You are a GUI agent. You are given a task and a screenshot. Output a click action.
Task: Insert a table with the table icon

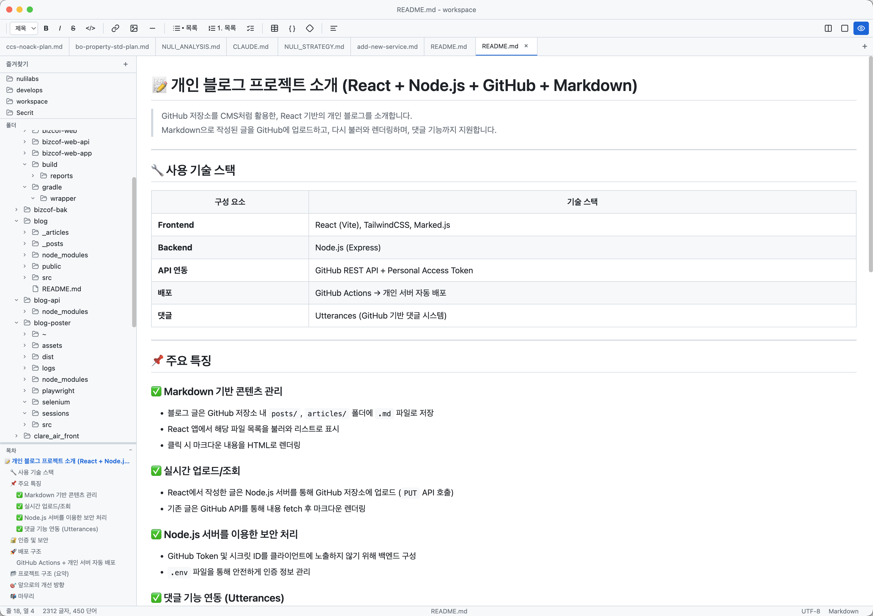(275, 28)
